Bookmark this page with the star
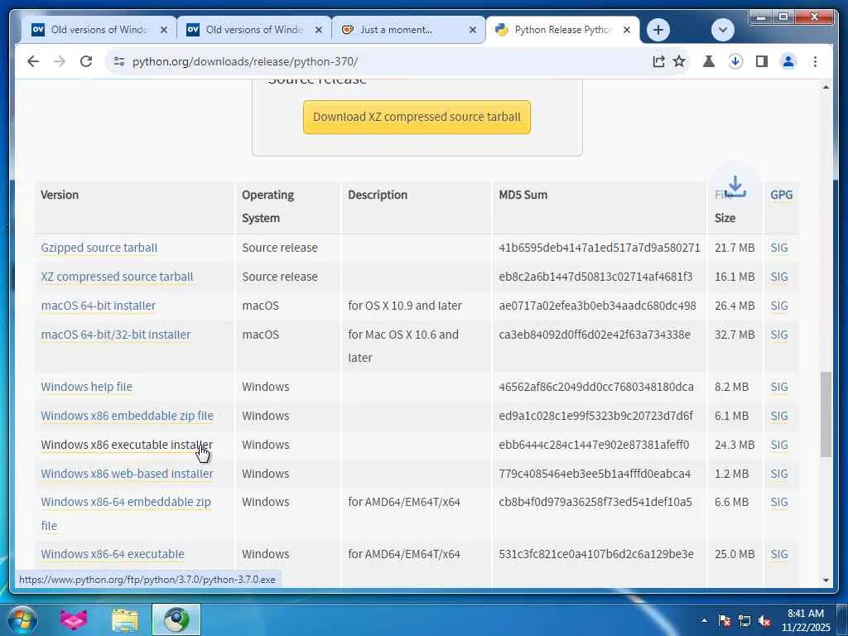Image resolution: width=848 pixels, height=636 pixels. pos(679,61)
